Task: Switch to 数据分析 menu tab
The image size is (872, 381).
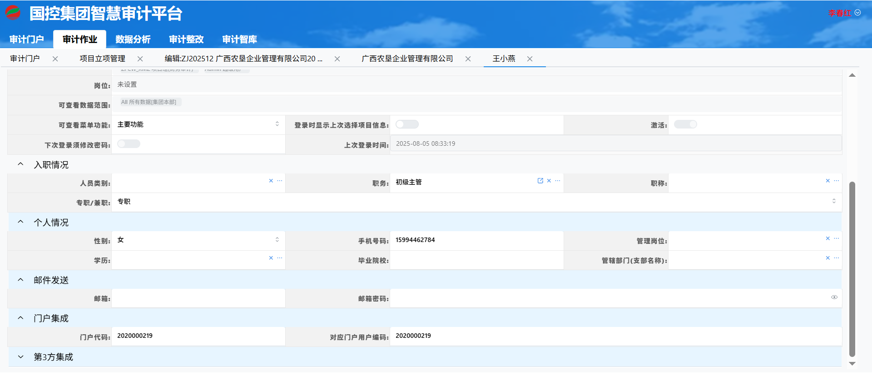Action: pos(133,40)
